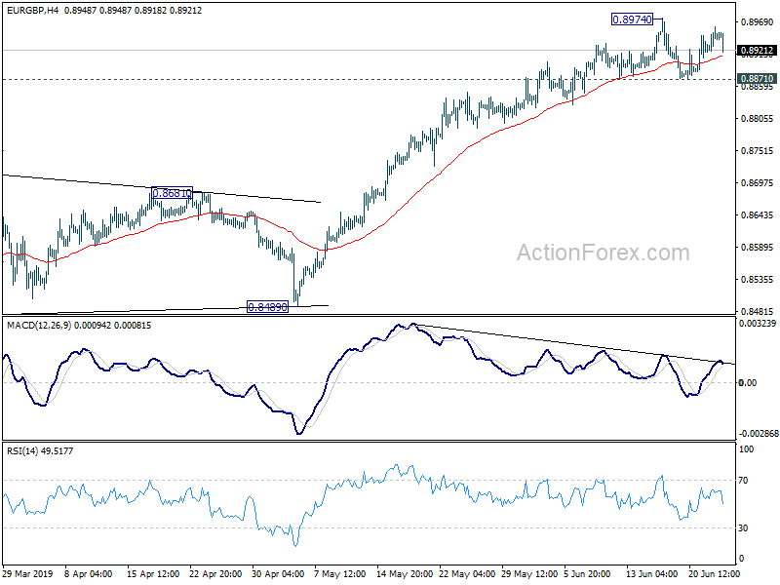Click the 22 Apr 20:00 time label
This screenshot has width=780, height=585.
[x=215, y=573]
